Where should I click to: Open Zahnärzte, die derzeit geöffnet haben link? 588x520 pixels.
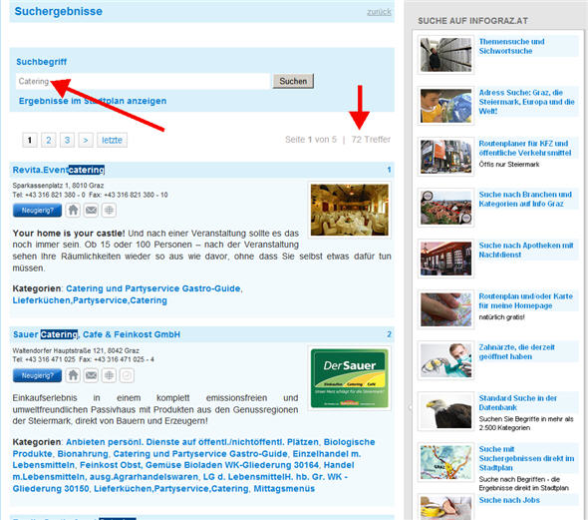(x=517, y=351)
